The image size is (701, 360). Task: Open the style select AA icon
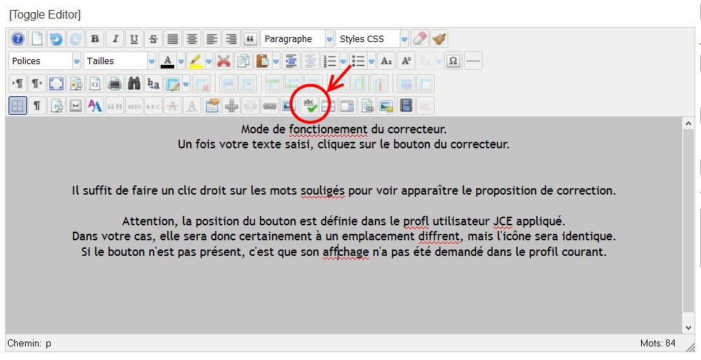pyautogui.click(x=95, y=106)
